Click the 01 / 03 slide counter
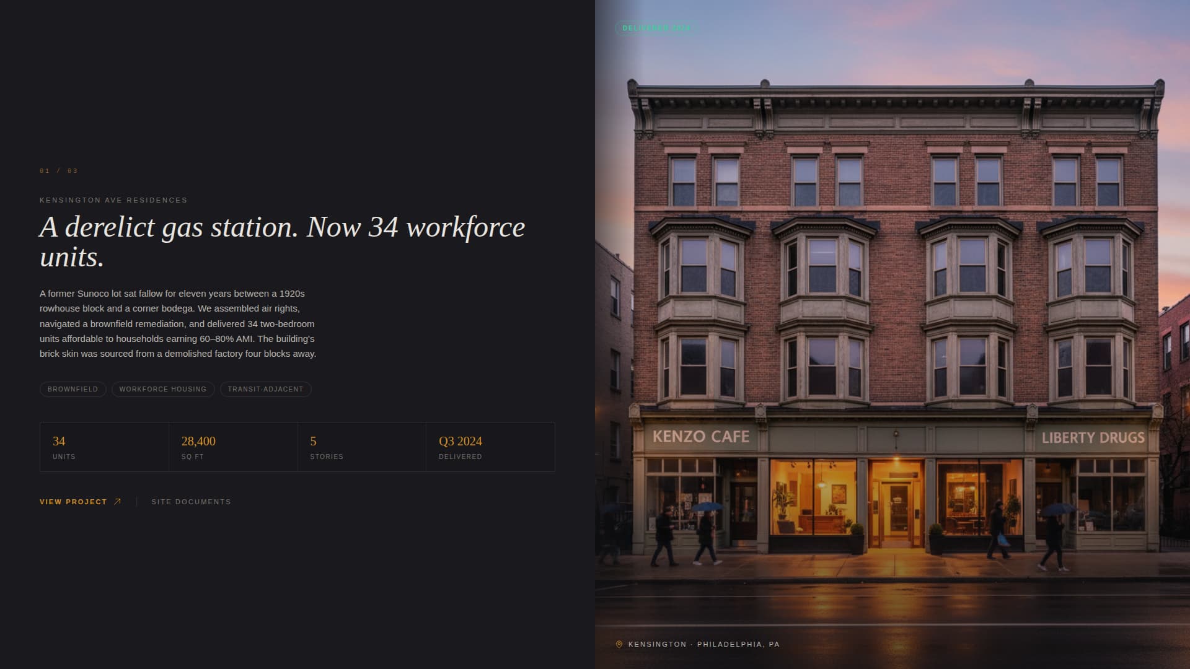 59,170
